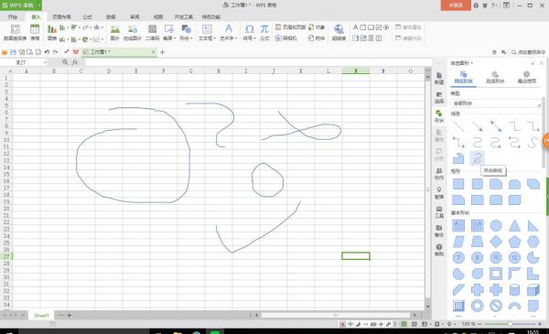
Task: Choose the scribble freehand curve shape
Action: tap(478, 158)
